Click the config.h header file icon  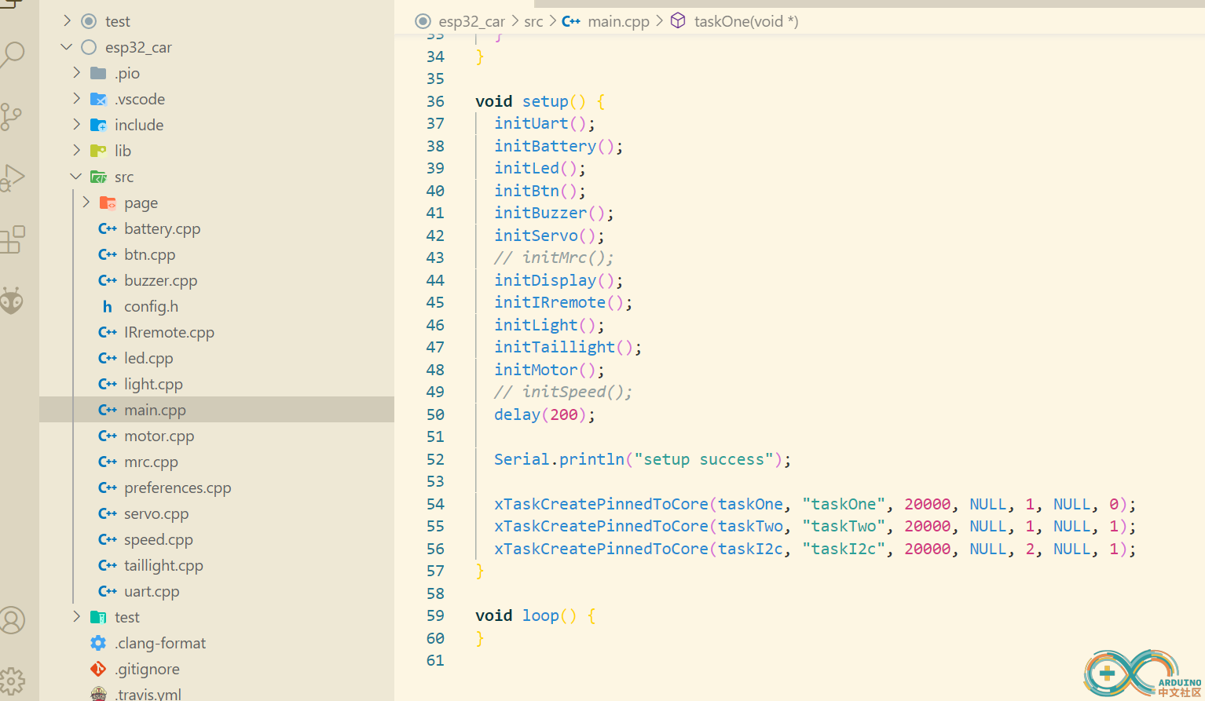[108, 306]
